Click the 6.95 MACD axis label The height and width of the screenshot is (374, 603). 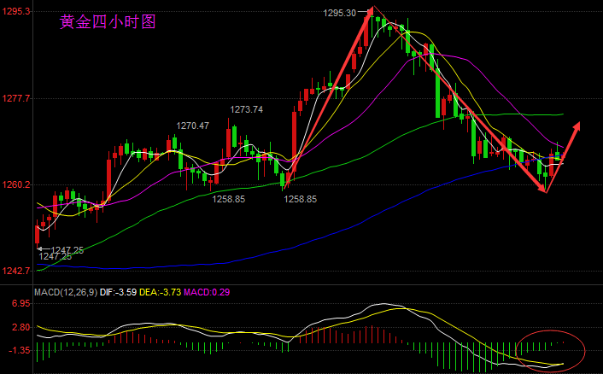tap(21, 304)
